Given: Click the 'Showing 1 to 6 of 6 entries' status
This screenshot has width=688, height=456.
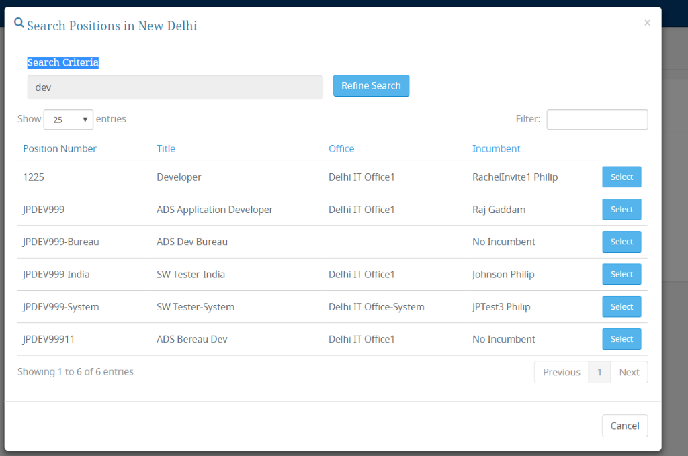Looking at the screenshot, I should 75,372.
